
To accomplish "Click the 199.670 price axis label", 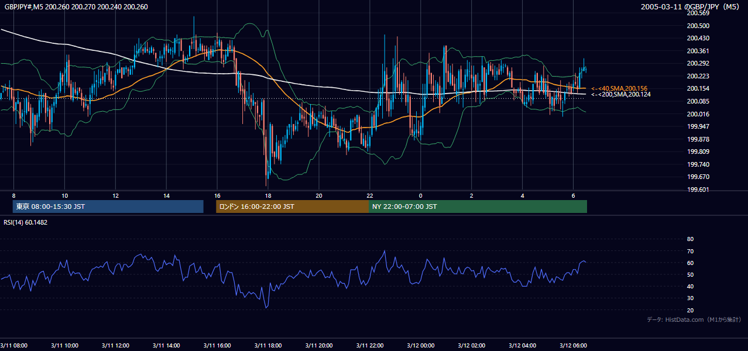I will click(x=698, y=177).
